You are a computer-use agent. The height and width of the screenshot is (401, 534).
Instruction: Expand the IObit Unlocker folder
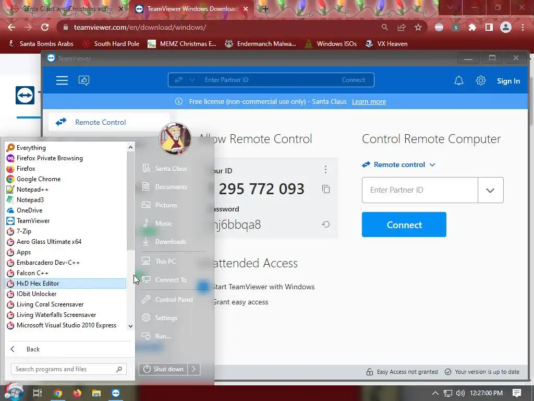point(66,294)
